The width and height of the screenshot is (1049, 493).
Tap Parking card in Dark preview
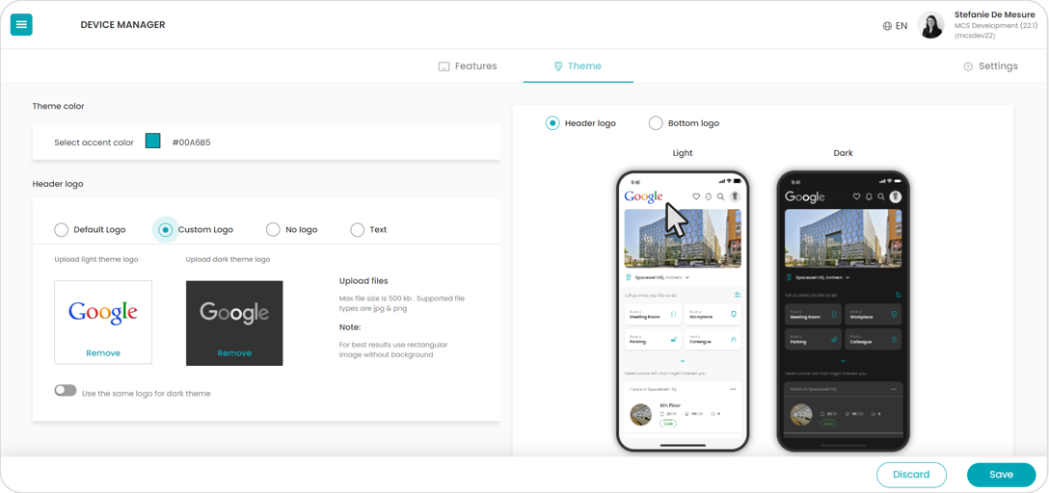coord(813,339)
